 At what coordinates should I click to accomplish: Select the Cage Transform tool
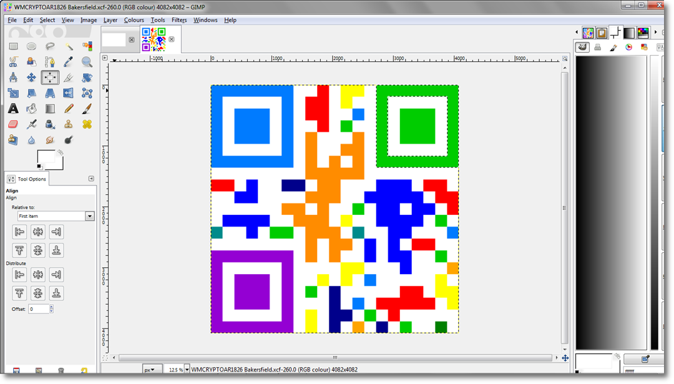tap(87, 93)
